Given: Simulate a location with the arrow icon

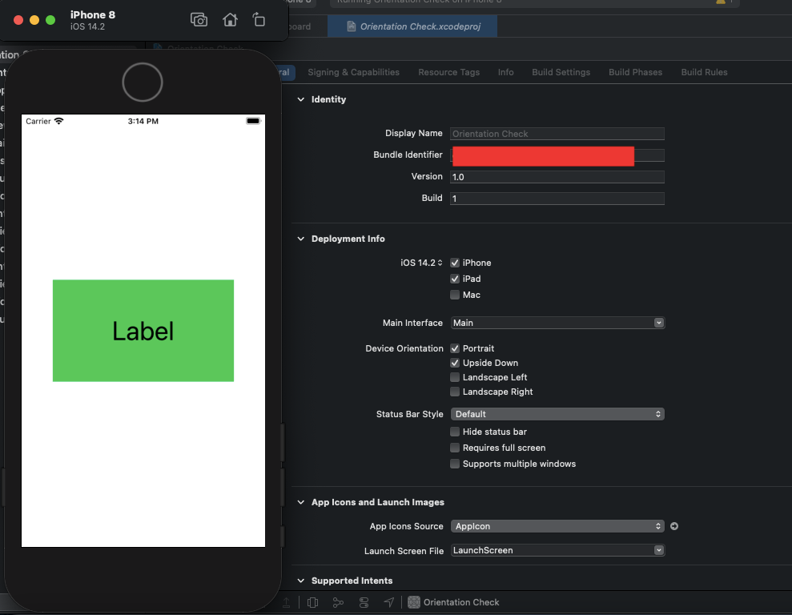Looking at the screenshot, I should (389, 602).
